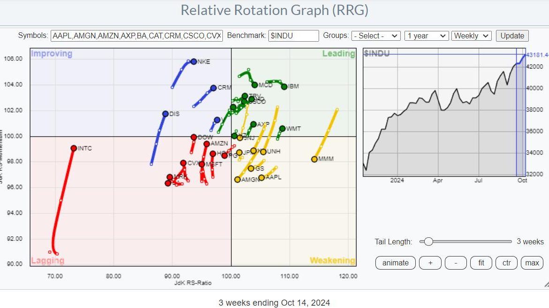549x308 pixels.
Task: Click the ctr button
Action: pos(506,263)
